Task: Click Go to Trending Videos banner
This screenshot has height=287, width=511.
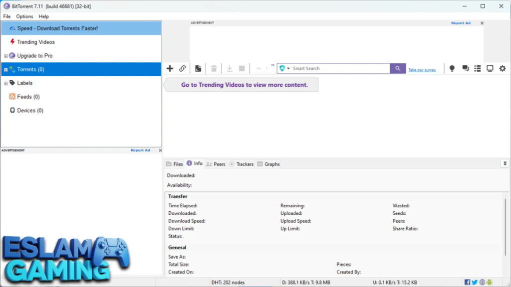Action: coord(242,85)
